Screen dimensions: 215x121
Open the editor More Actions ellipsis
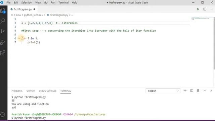point(211,9)
